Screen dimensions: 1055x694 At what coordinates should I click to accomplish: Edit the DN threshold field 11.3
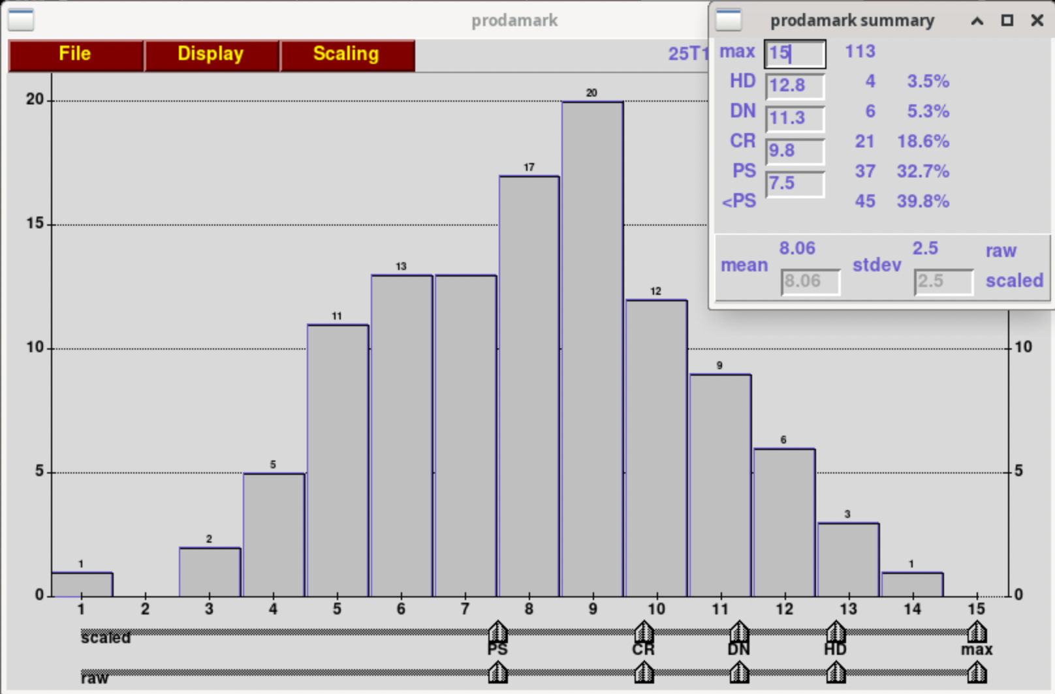[795, 118]
